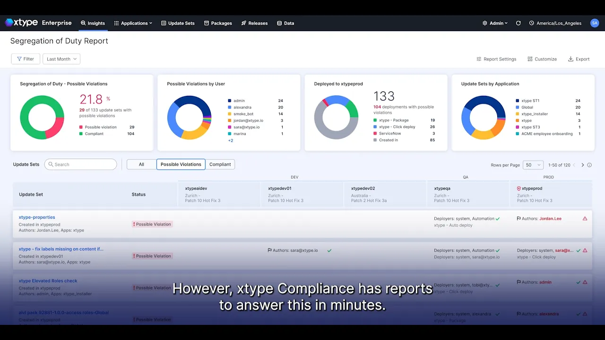Click the alexandra legend entry
The image size is (605, 340).
[x=255, y=108]
